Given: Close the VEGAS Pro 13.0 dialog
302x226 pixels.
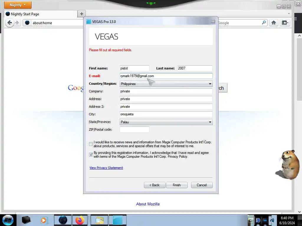Looking at the screenshot, I should [213, 22].
